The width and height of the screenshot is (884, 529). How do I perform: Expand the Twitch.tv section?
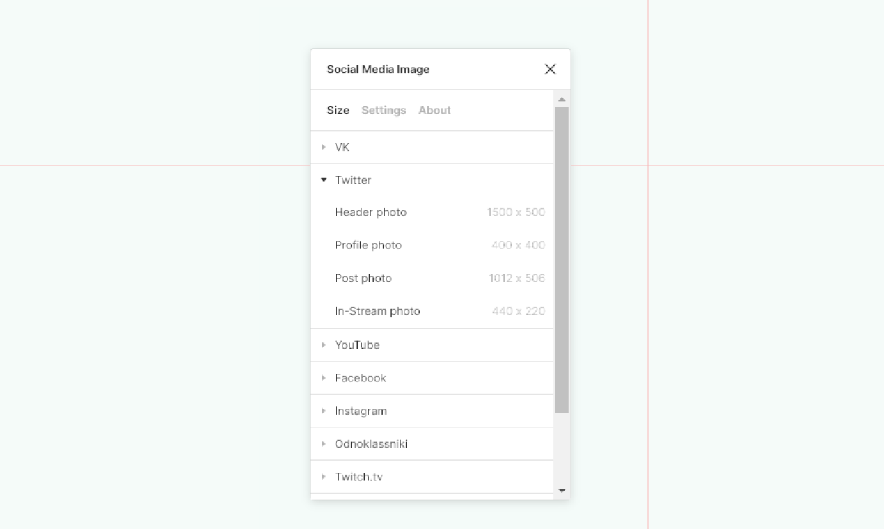point(323,477)
